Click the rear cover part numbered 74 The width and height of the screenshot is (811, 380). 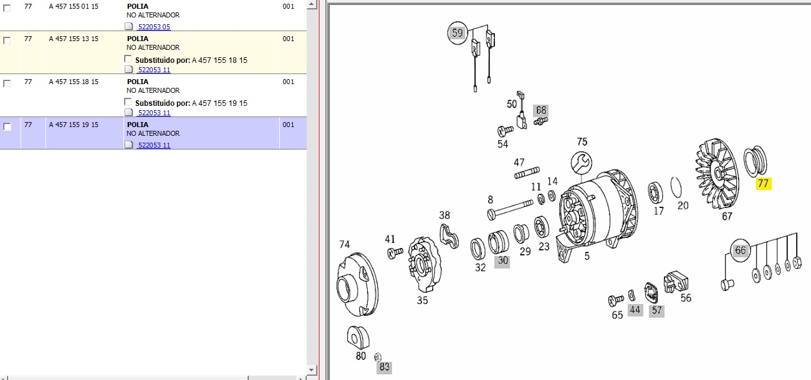click(x=357, y=285)
